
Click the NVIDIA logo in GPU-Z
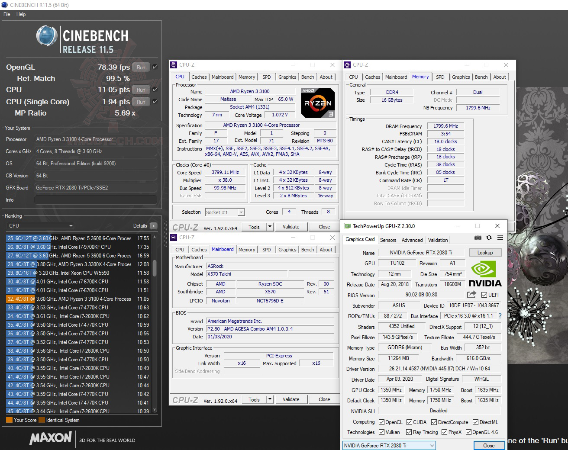pyautogui.click(x=485, y=274)
